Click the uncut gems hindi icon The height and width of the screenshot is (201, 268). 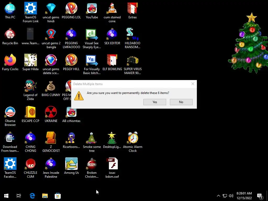click(x=51, y=12)
